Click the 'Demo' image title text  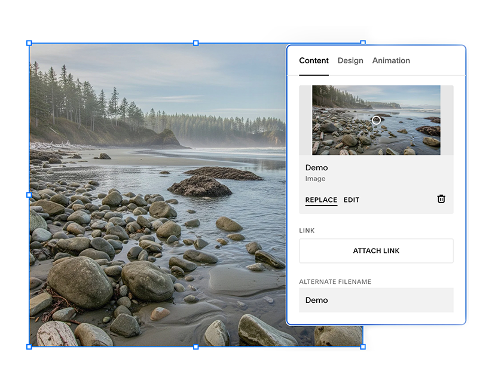[x=317, y=168]
